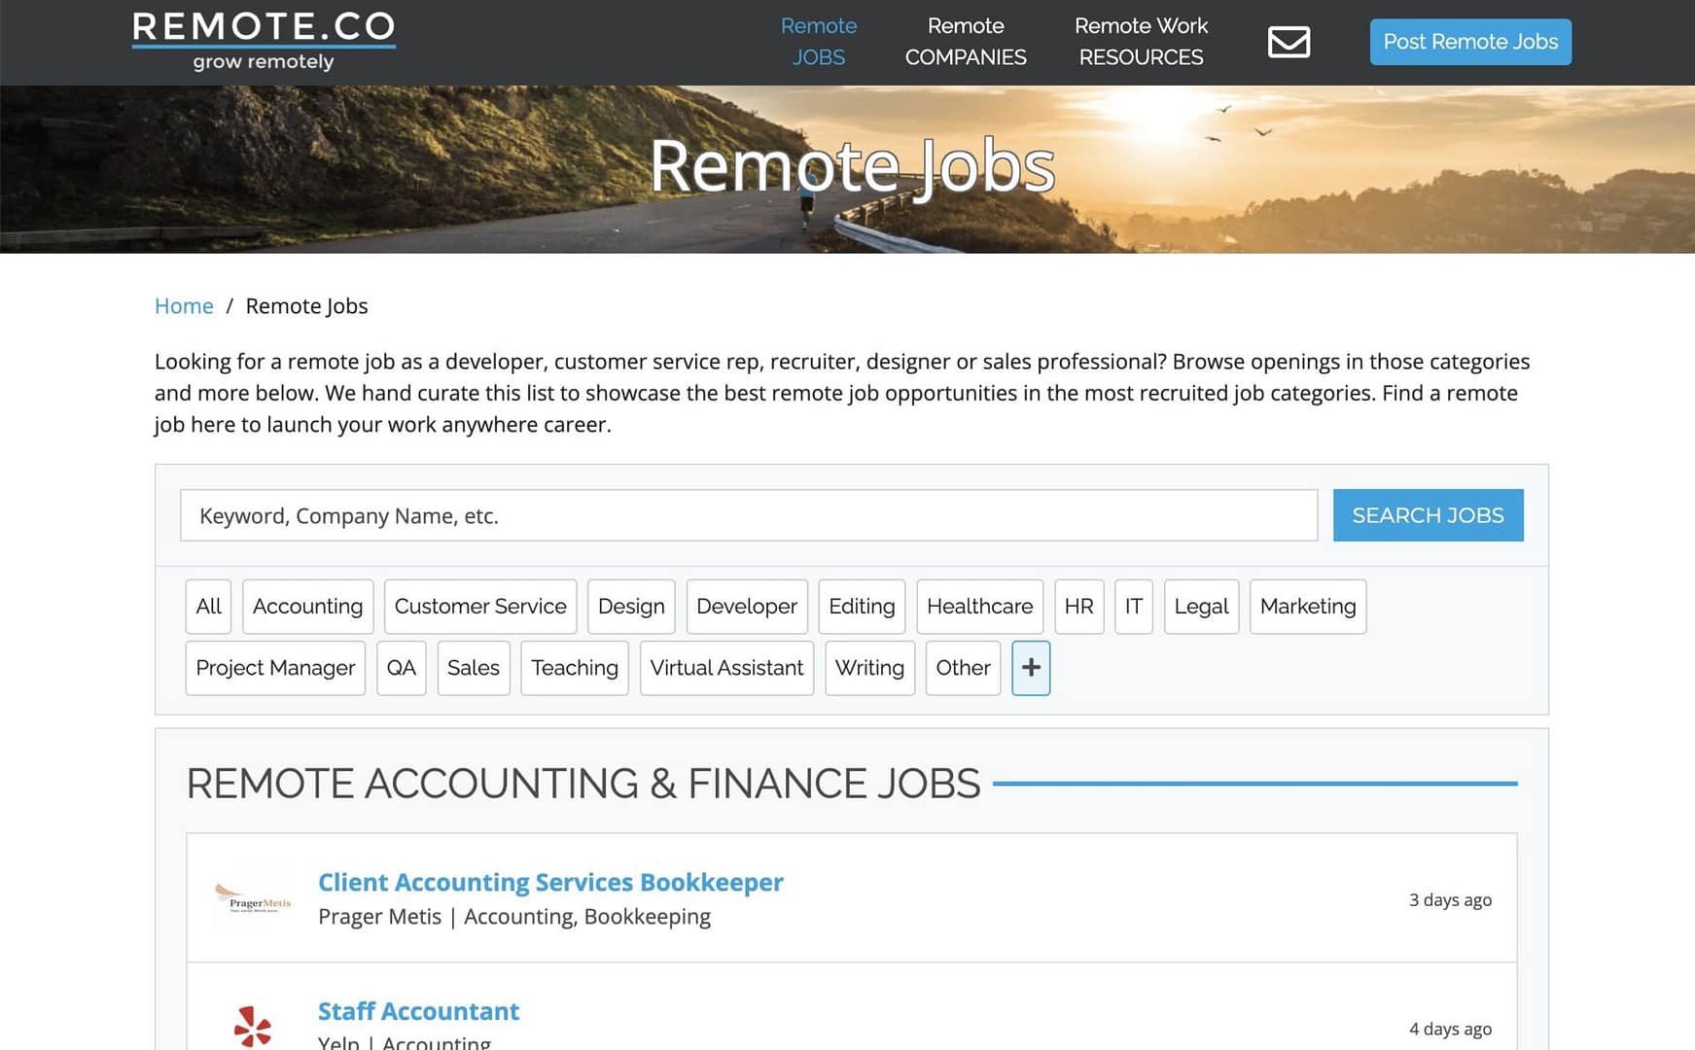Filter jobs by Virtual Assistant

(726, 668)
